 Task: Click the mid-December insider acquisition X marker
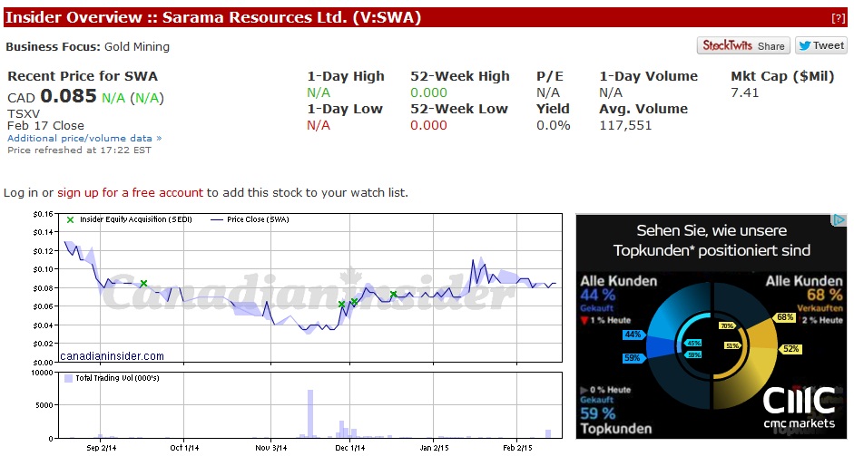point(393,295)
